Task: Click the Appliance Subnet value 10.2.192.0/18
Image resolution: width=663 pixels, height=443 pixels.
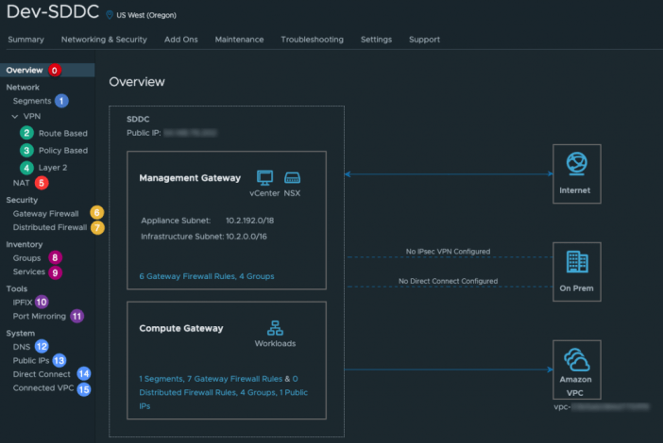Action: click(249, 221)
